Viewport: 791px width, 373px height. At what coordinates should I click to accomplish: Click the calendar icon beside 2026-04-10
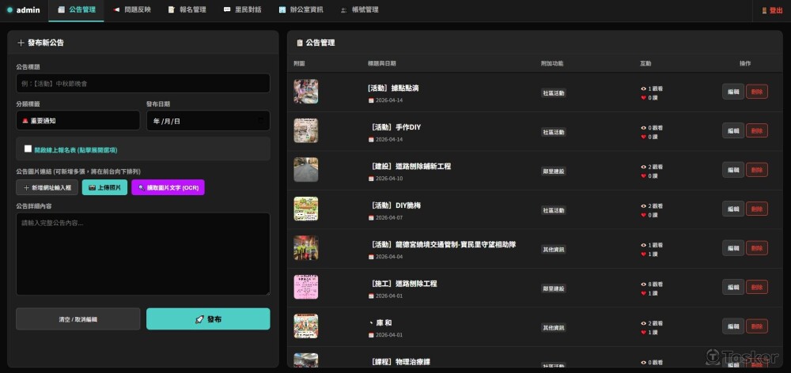371,179
